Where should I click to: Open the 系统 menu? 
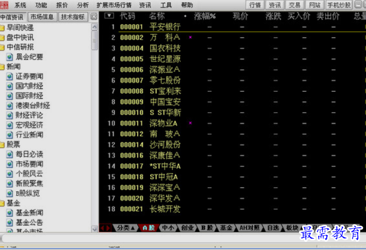pyautogui.click(x=20, y=5)
